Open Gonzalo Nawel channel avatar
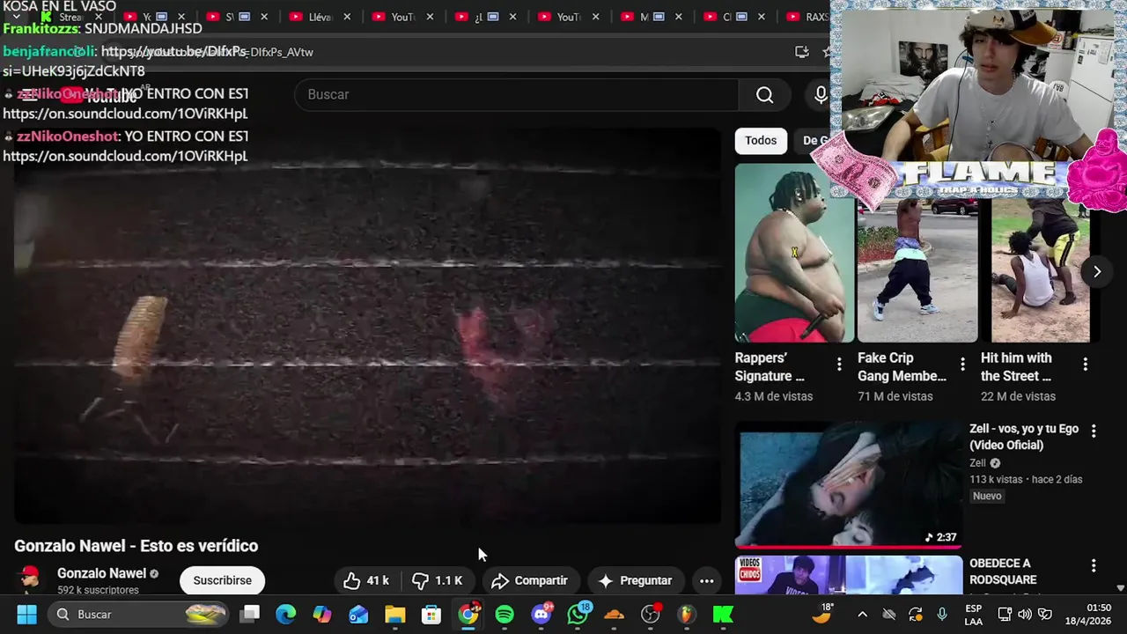This screenshot has width=1127, height=634. coord(30,579)
